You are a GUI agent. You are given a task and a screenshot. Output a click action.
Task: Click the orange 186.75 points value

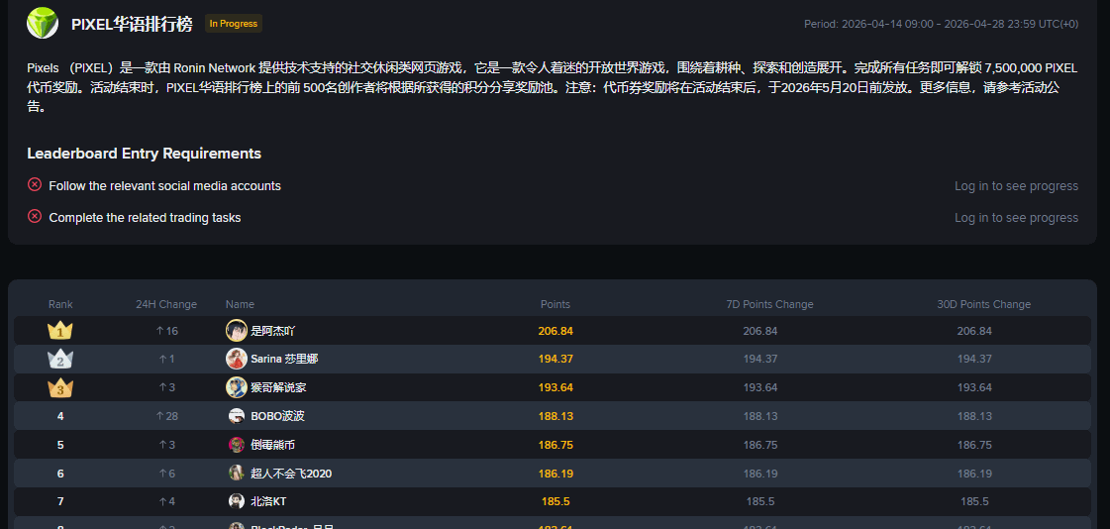pyautogui.click(x=555, y=445)
